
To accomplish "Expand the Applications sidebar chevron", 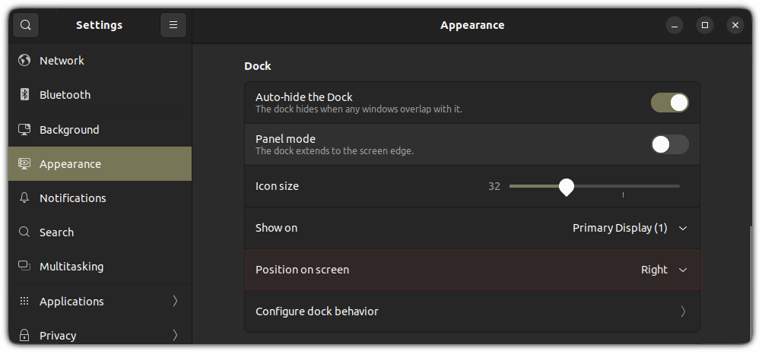I will [x=175, y=302].
